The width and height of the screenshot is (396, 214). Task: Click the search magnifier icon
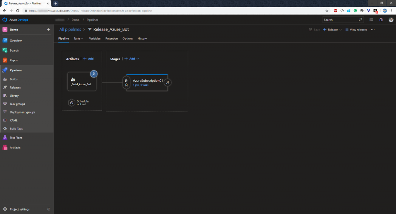pyautogui.click(x=360, y=20)
